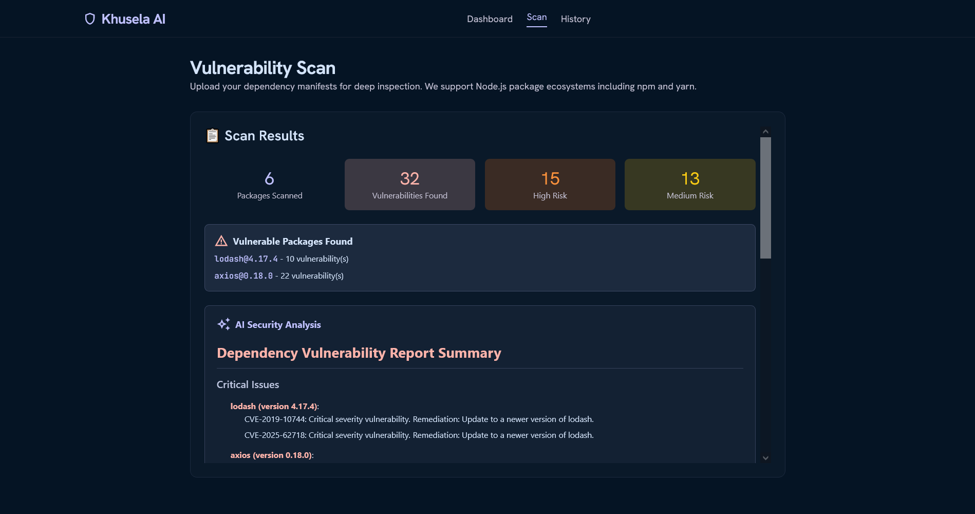Click the 6 Packages Scanned stat

pos(270,185)
